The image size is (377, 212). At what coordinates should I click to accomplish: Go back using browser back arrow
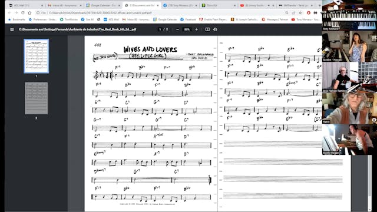pos(9,13)
